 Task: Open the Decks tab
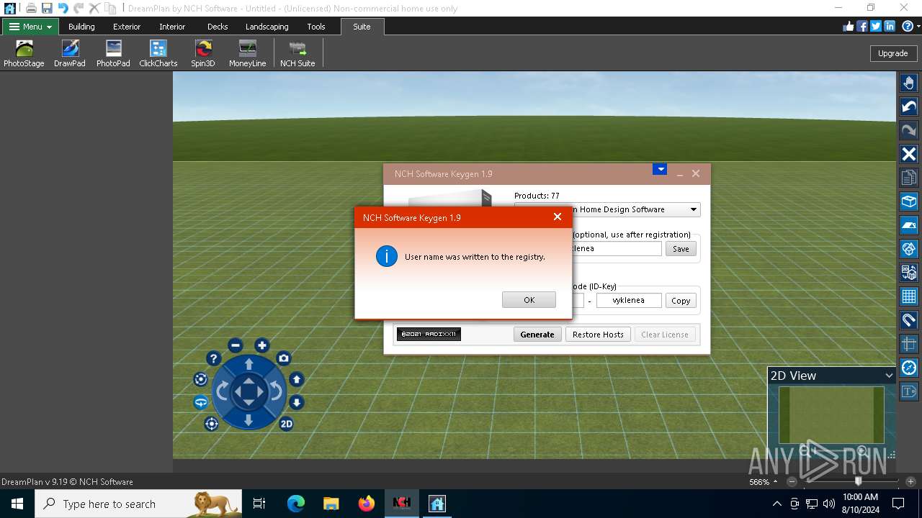218,27
